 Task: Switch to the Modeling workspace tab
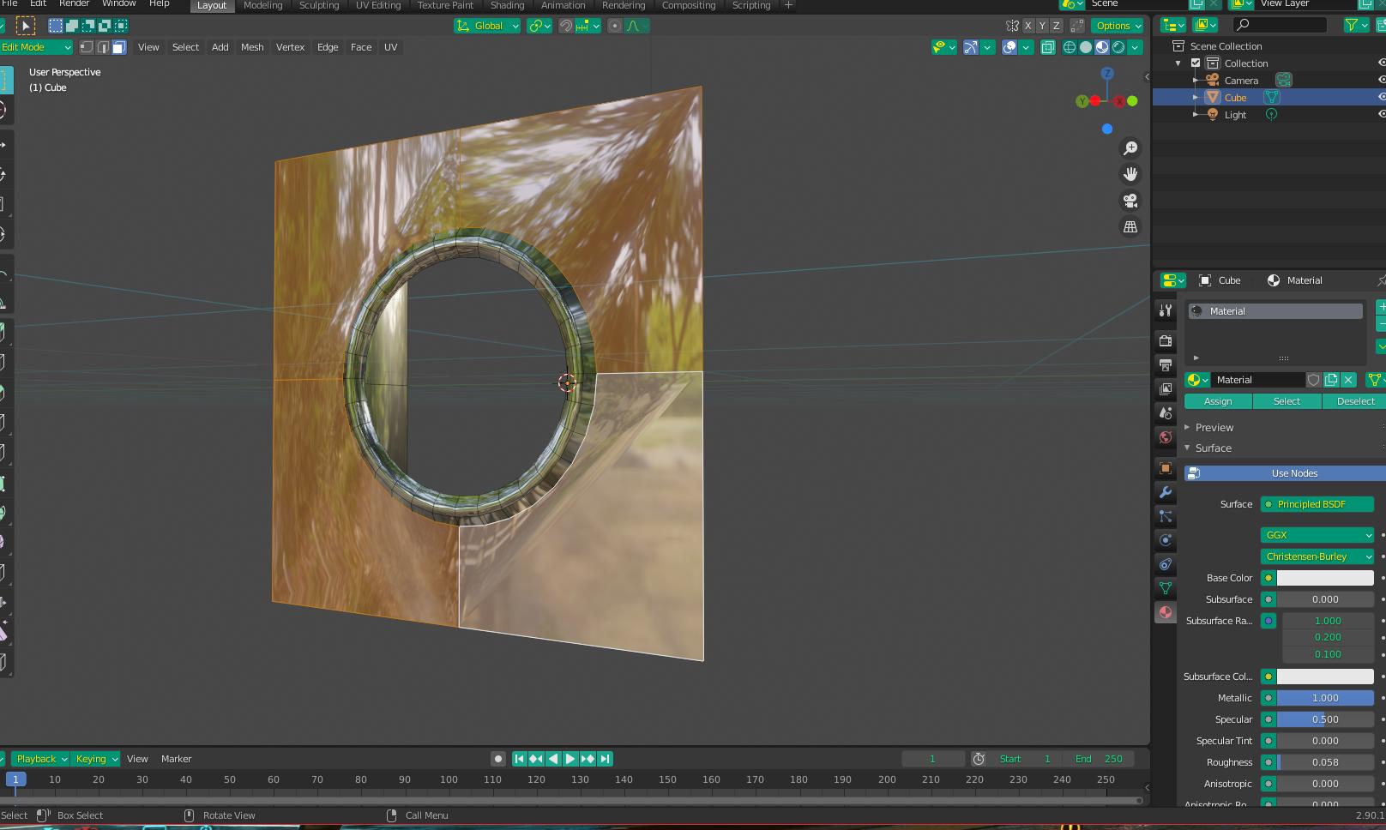click(x=262, y=5)
